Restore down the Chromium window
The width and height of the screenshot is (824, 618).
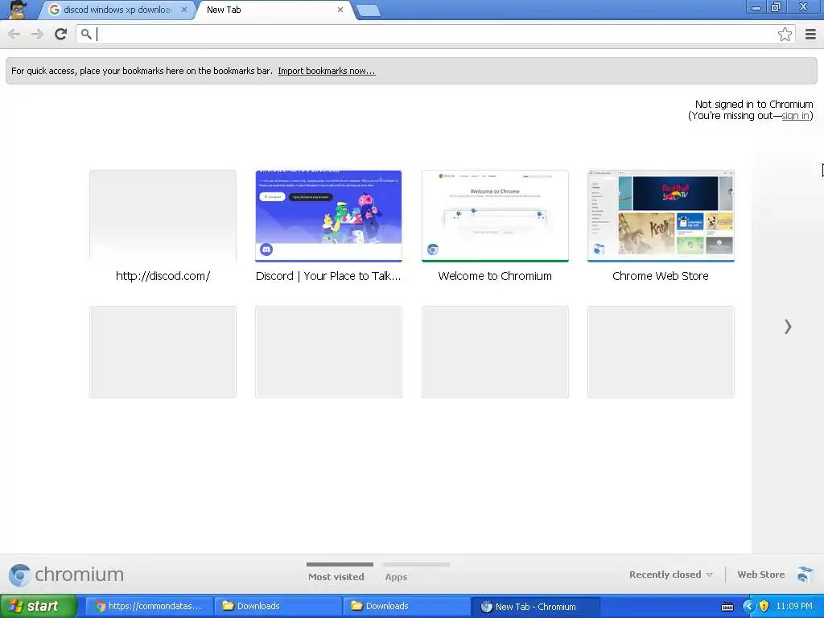click(x=776, y=7)
